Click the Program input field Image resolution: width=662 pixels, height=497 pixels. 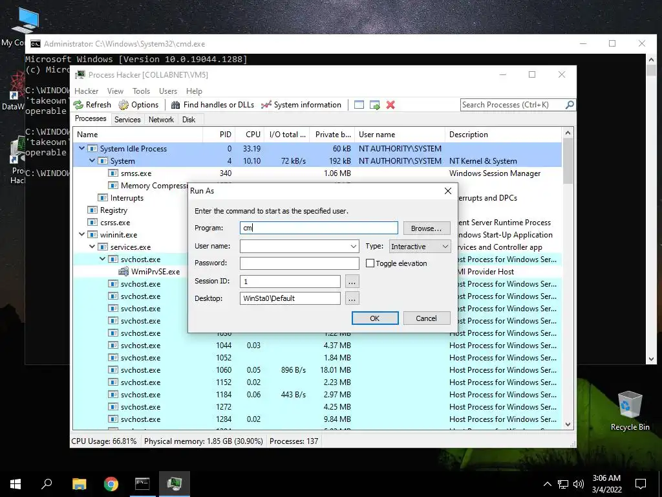point(319,228)
